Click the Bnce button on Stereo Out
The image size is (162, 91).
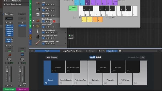coord(24,83)
